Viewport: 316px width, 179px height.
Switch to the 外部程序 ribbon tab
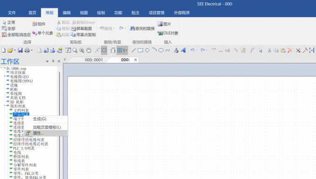click(x=182, y=13)
